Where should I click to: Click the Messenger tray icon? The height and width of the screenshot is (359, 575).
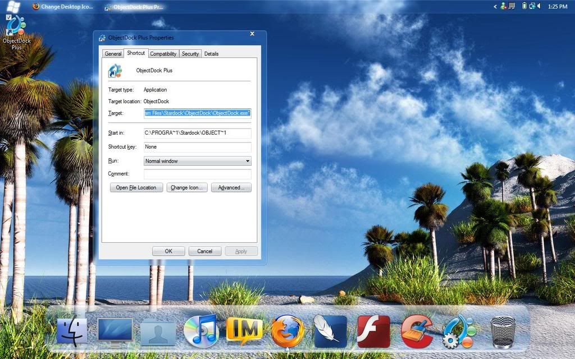[x=504, y=6]
